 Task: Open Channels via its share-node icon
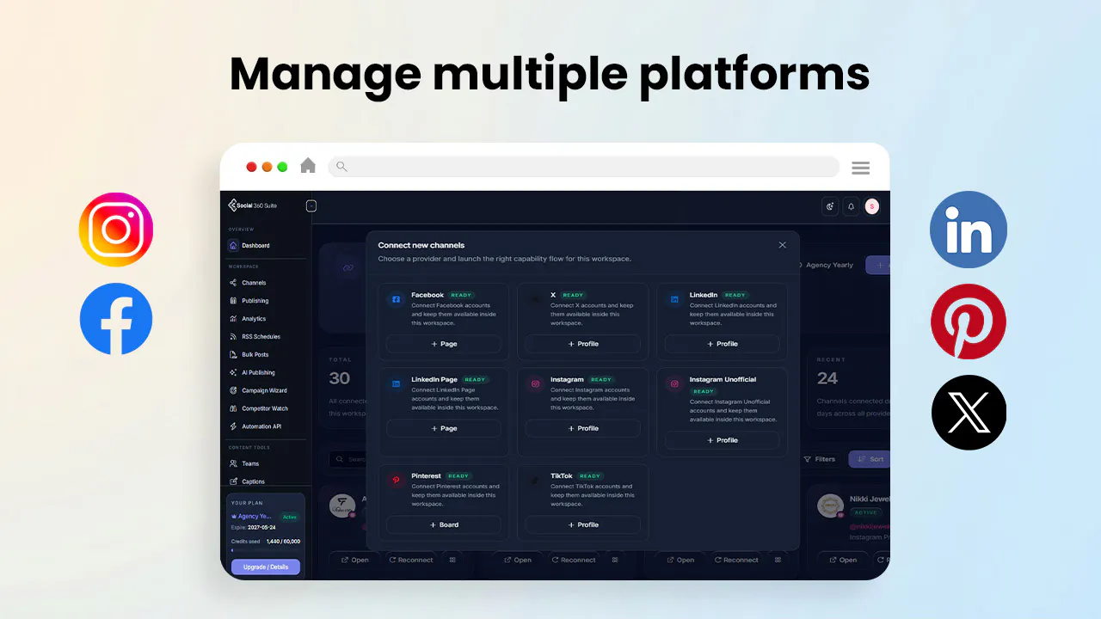[x=233, y=283]
